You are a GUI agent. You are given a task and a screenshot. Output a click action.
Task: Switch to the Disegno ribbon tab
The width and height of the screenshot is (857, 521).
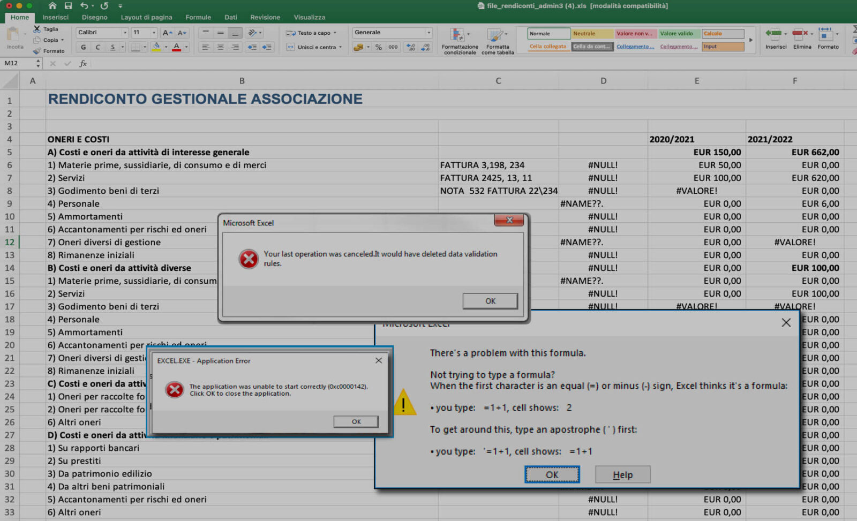[x=94, y=17]
